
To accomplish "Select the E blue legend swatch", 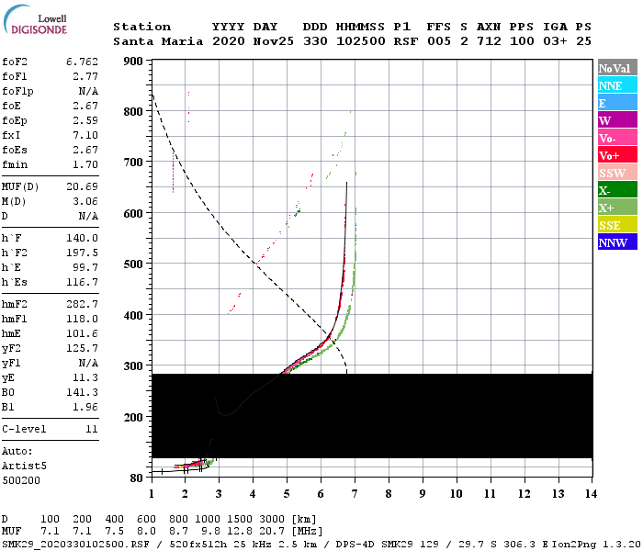I will point(617,103).
